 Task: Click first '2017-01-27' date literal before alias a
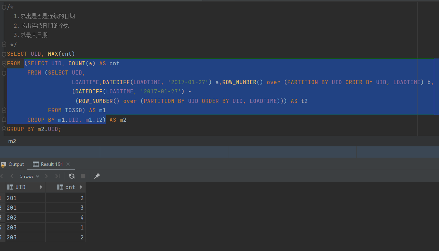click(x=188, y=82)
